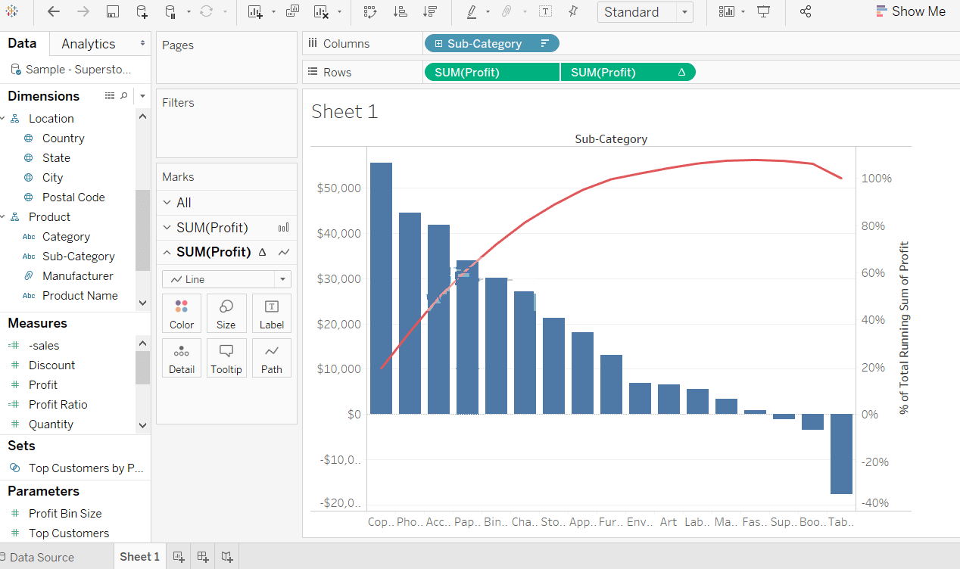Open the Size mark card
Viewport: 960px width, 569px height.
click(x=226, y=314)
